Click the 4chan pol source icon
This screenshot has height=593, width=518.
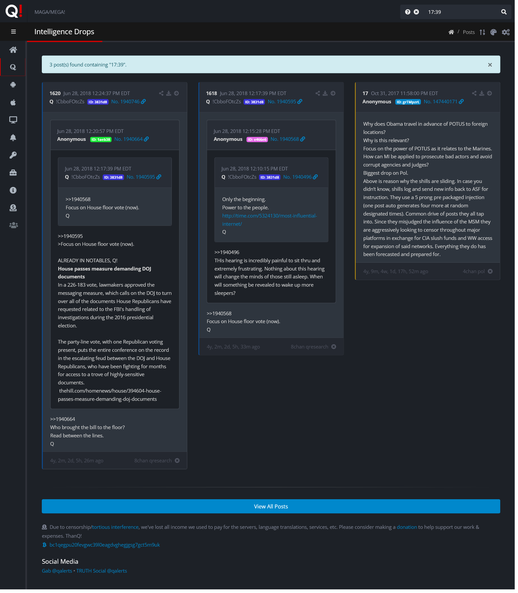coord(490,271)
